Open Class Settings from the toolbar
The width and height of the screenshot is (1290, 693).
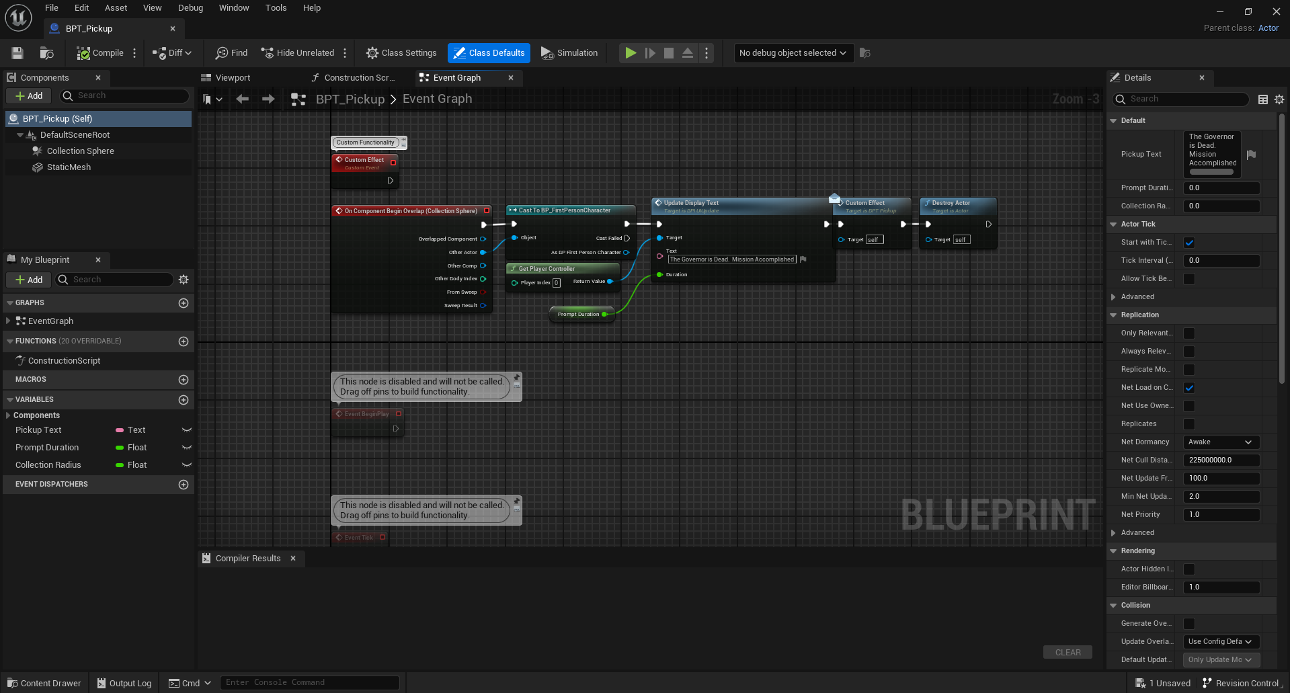click(x=401, y=53)
